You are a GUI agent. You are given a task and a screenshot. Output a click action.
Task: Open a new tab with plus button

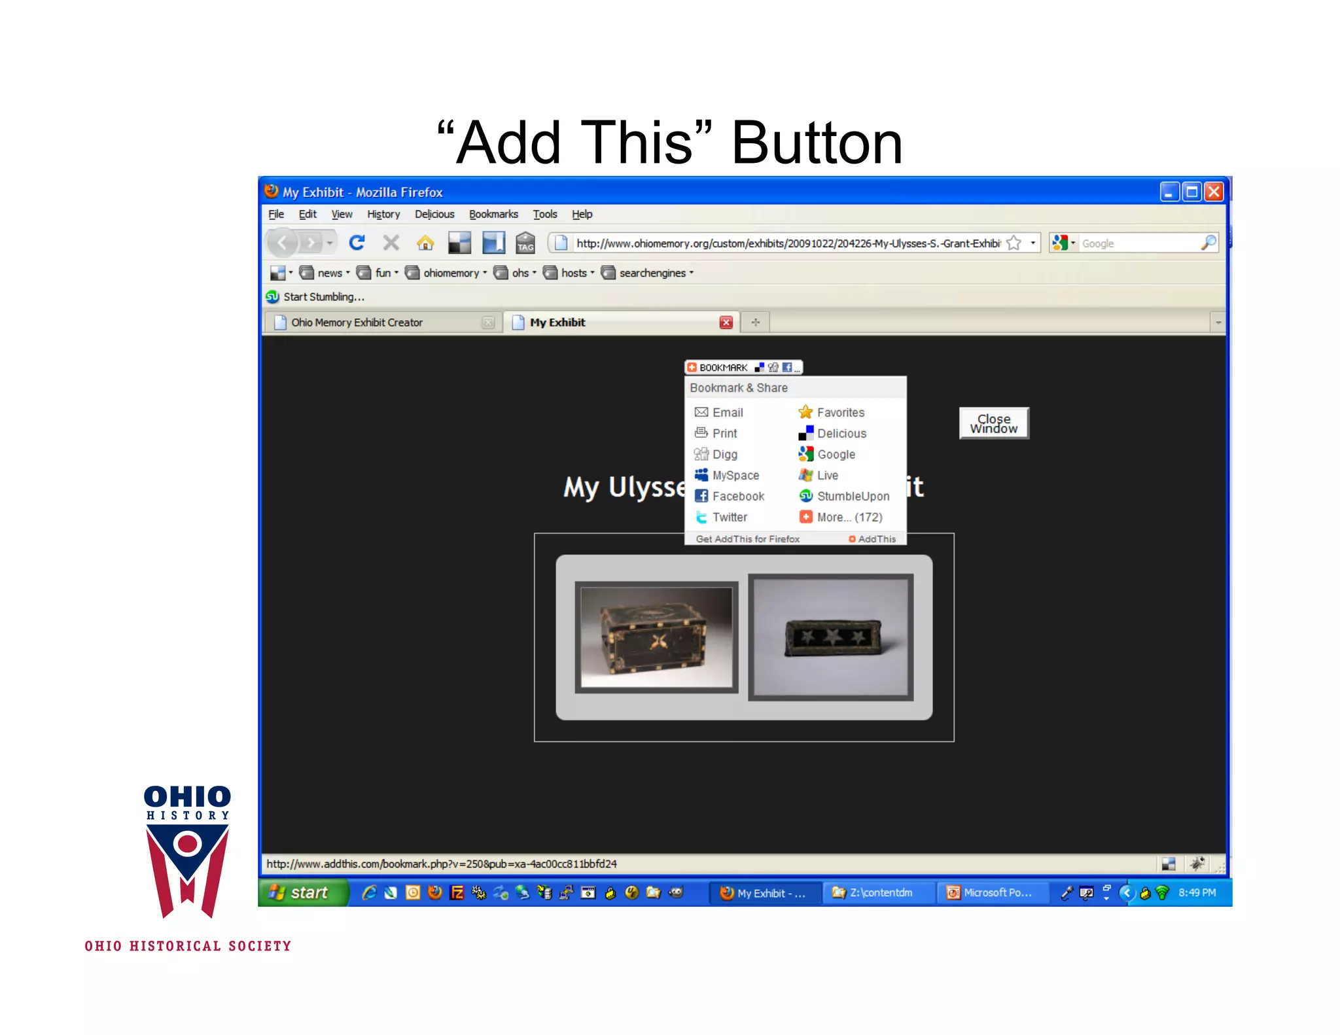[x=756, y=323]
